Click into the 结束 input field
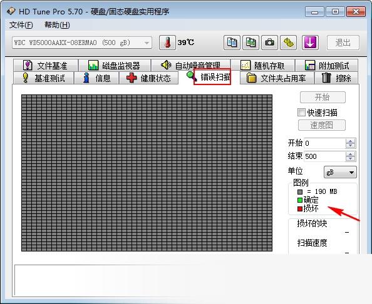 pyautogui.click(x=324, y=156)
